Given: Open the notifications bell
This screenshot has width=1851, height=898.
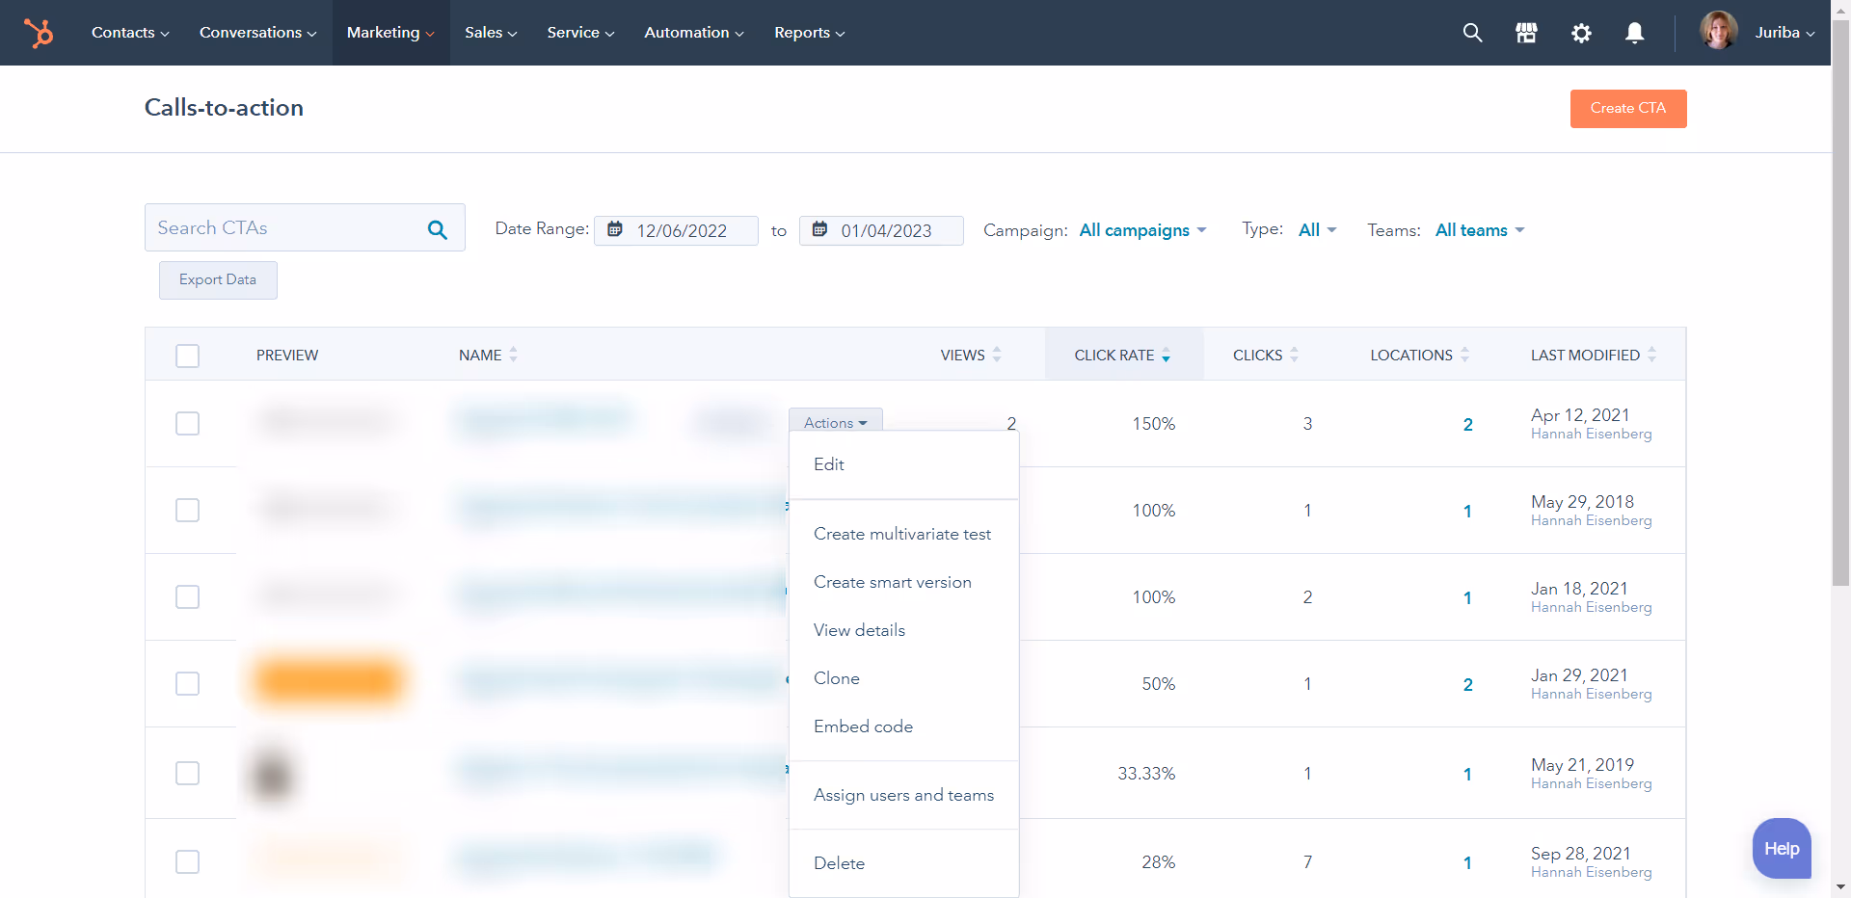Looking at the screenshot, I should click(1634, 33).
